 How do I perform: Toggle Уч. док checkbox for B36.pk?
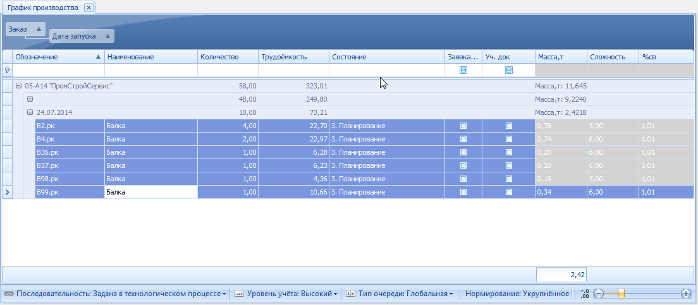509,153
